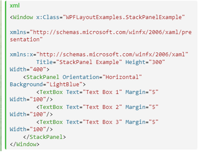Viewport: 200px width, 153px height.
Task: Click the x:Class attribute name
Action: coord(48,17)
